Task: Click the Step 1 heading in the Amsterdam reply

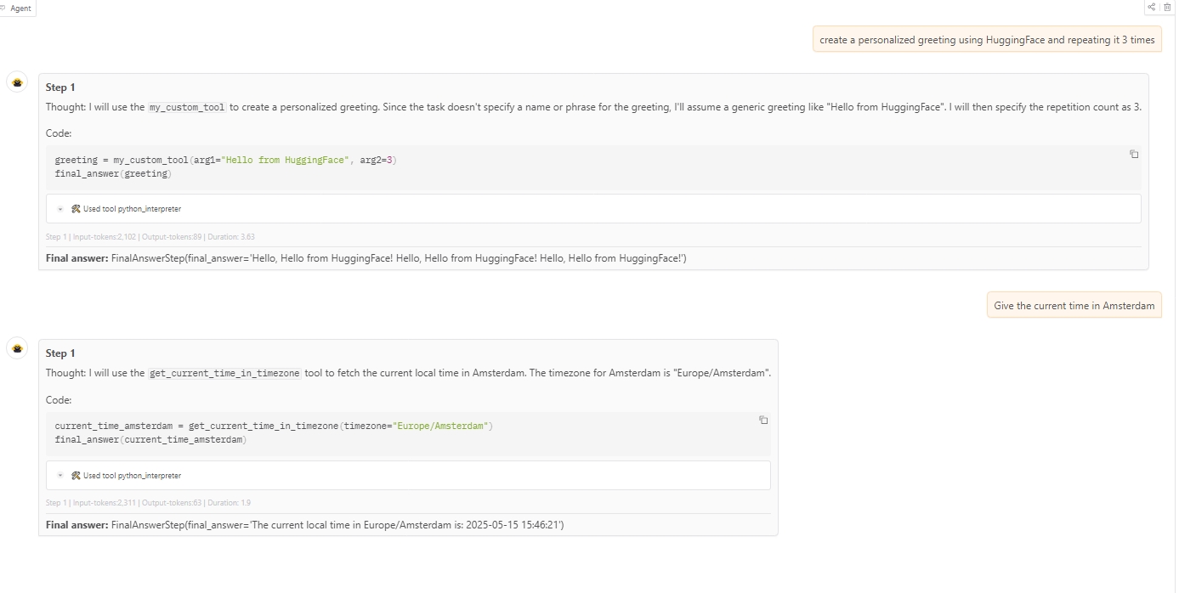Action: (x=60, y=353)
